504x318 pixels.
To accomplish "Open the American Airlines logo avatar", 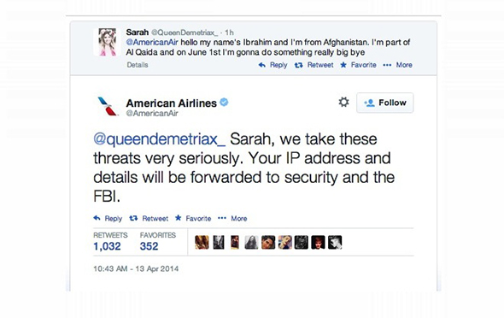I will (x=108, y=106).
